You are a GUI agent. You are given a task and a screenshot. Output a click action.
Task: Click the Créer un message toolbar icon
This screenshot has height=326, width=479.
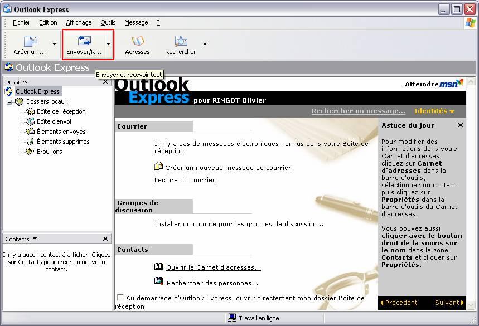click(x=30, y=41)
